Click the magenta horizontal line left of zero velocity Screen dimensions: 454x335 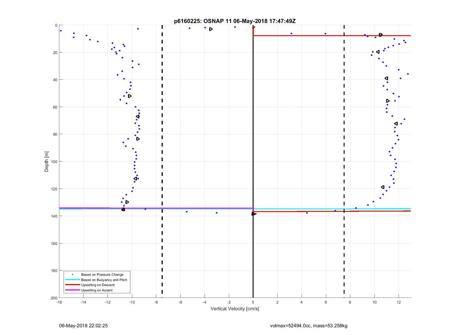click(156, 208)
